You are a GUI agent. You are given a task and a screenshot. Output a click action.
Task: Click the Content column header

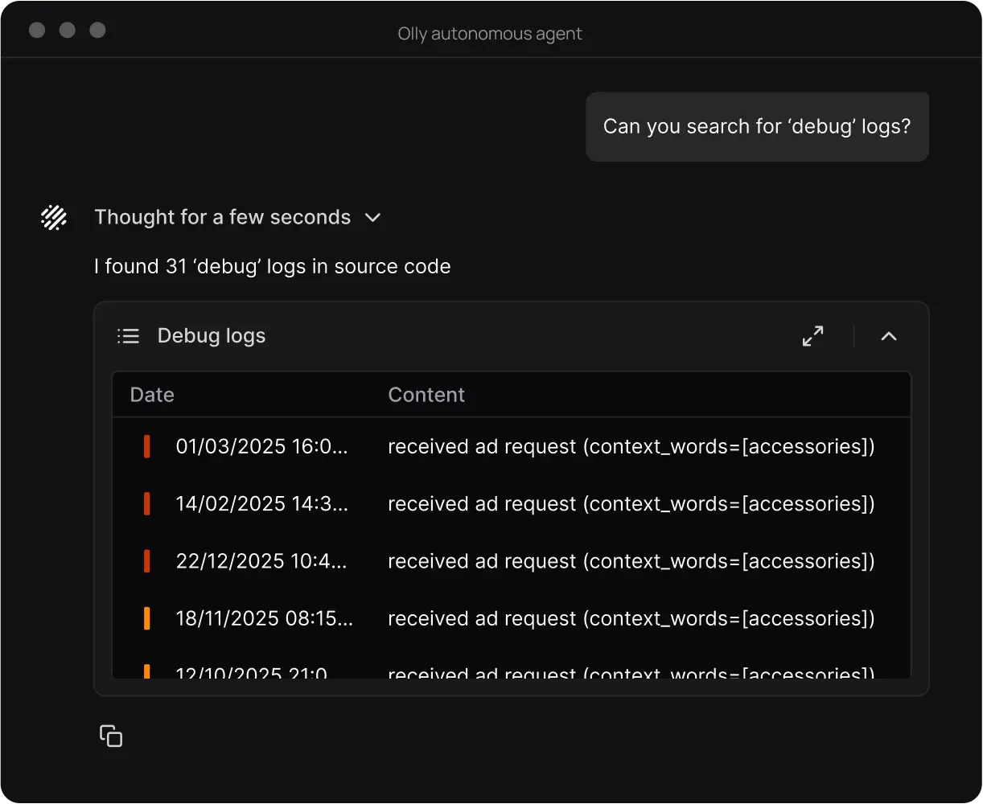pyautogui.click(x=426, y=395)
